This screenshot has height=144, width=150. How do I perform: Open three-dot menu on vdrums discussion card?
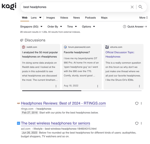(139, 86)
